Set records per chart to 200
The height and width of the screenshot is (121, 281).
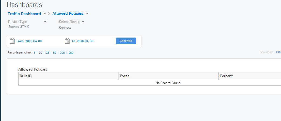click(x=71, y=53)
